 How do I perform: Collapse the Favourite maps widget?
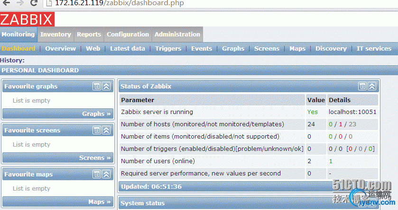click(x=106, y=175)
